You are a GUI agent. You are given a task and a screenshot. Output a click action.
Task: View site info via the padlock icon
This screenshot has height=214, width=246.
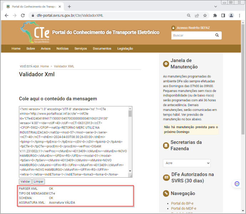click(x=33, y=15)
